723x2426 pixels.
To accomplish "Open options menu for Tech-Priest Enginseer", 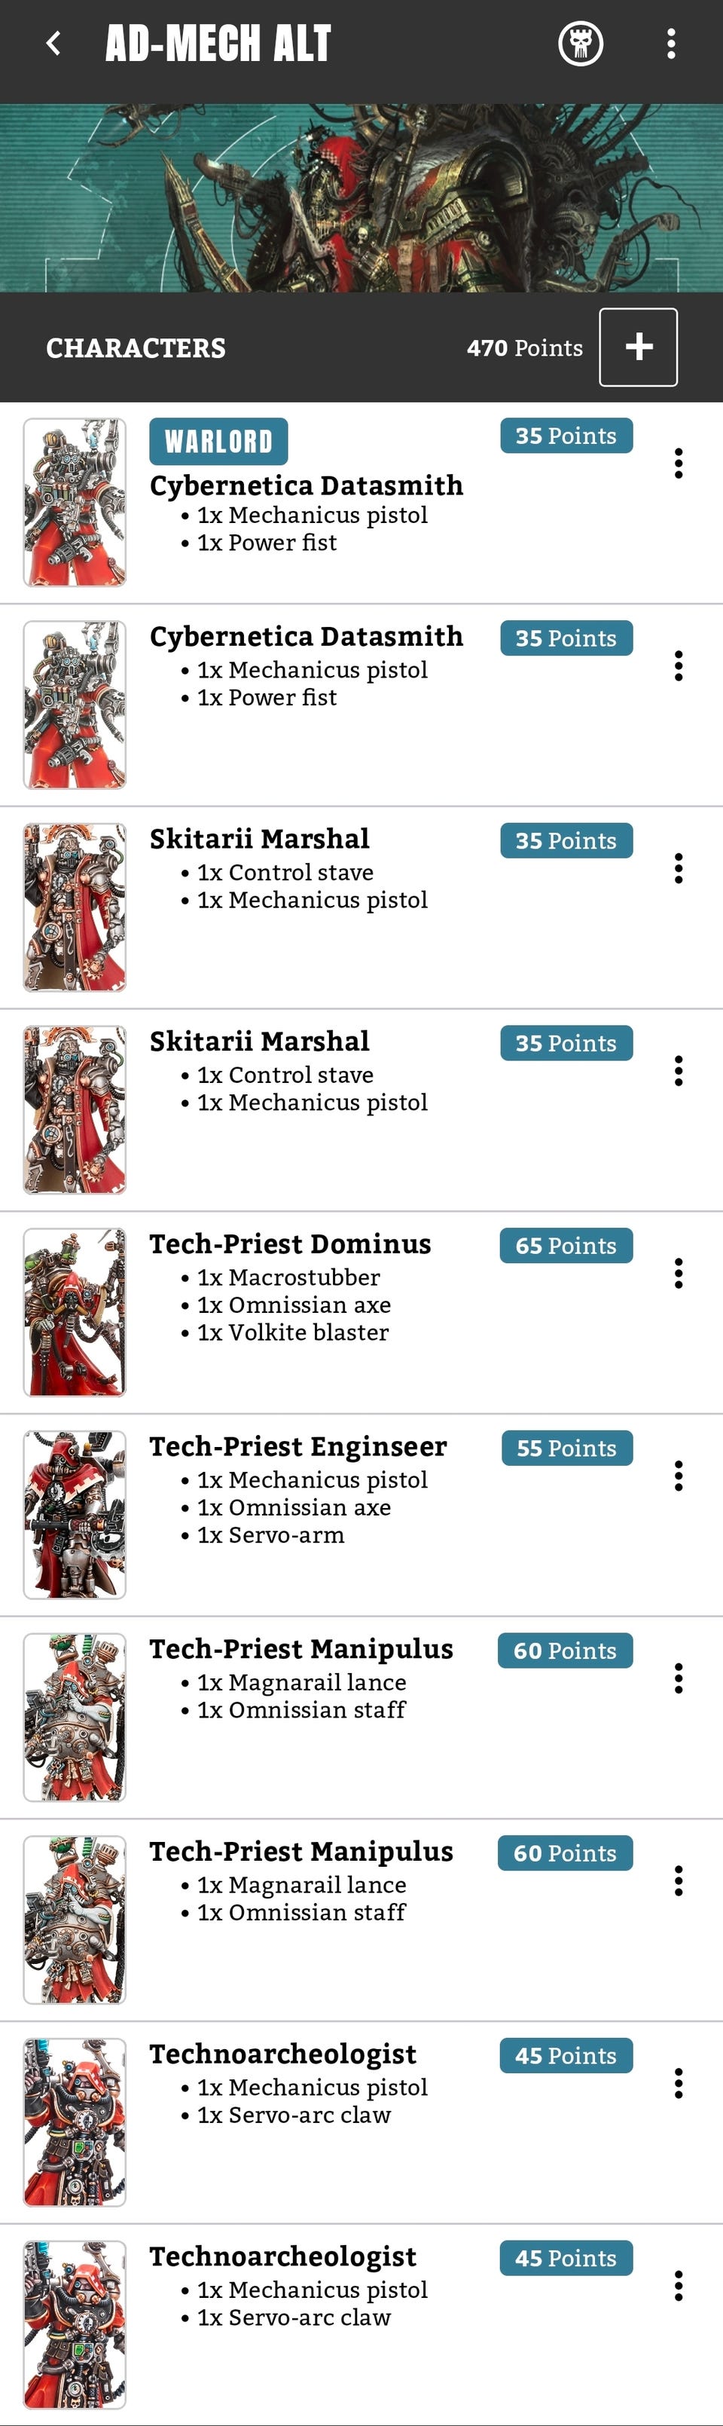I will 678,1476.
